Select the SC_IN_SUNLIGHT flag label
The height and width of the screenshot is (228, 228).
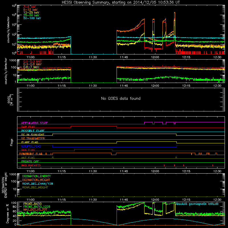click(33, 135)
